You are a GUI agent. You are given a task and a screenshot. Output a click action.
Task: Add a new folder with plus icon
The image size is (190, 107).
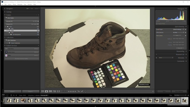(x=38, y=15)
